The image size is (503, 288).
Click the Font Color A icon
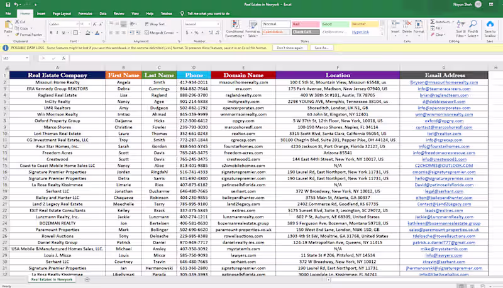(97, 33)
